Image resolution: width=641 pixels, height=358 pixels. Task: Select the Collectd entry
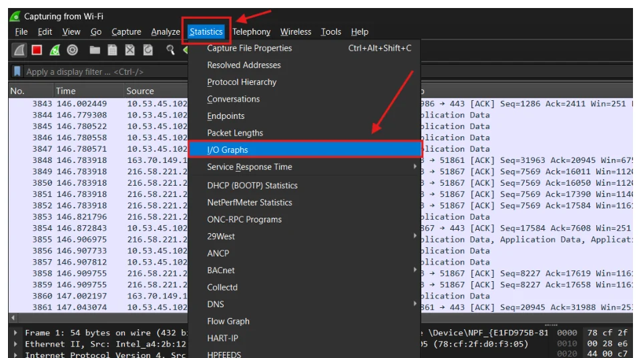click(x=304, y=288)
